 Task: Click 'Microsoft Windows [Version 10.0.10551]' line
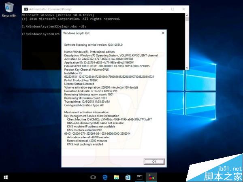pos(58,15)
